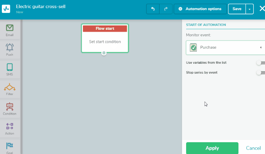
Task: Open the Monitor event Purchase dropdown
Action: point(226,48)
